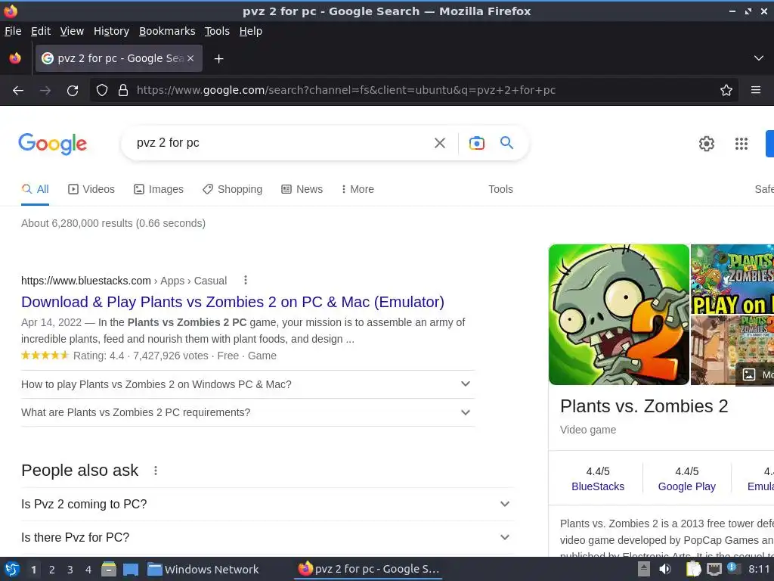This screenshot has height=581, width=774.
Task: Open Firefox hamburger application menu
Action: click(756, 91)
